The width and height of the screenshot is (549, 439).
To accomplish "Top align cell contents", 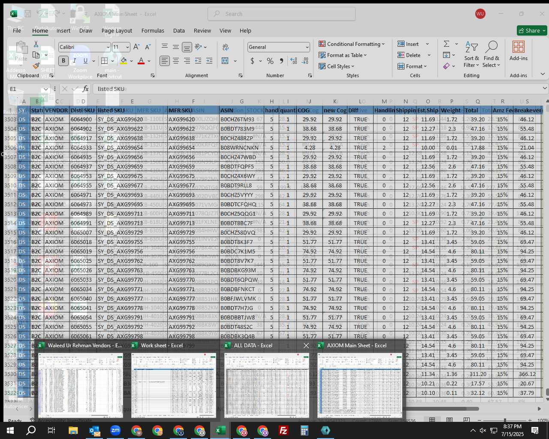I will (x=165, y=47).
